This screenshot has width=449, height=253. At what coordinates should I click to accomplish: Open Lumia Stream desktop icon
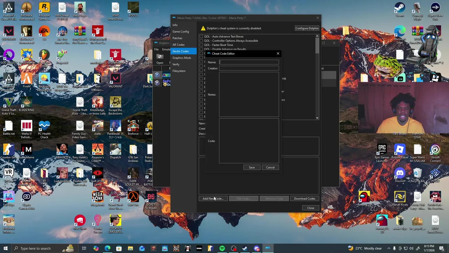[98, 224]
